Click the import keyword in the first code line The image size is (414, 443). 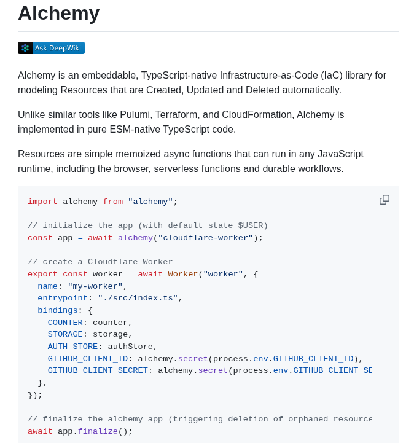42,202
